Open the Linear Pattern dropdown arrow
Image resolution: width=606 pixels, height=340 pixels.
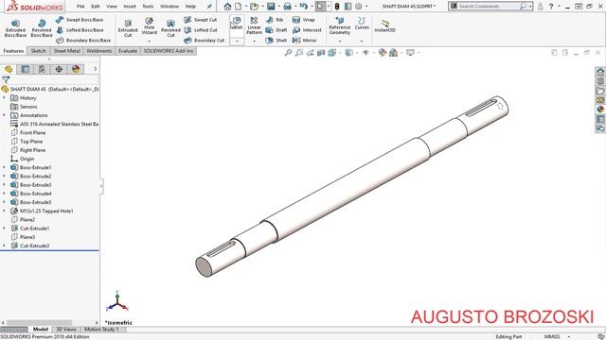click(x=254, y=41)
